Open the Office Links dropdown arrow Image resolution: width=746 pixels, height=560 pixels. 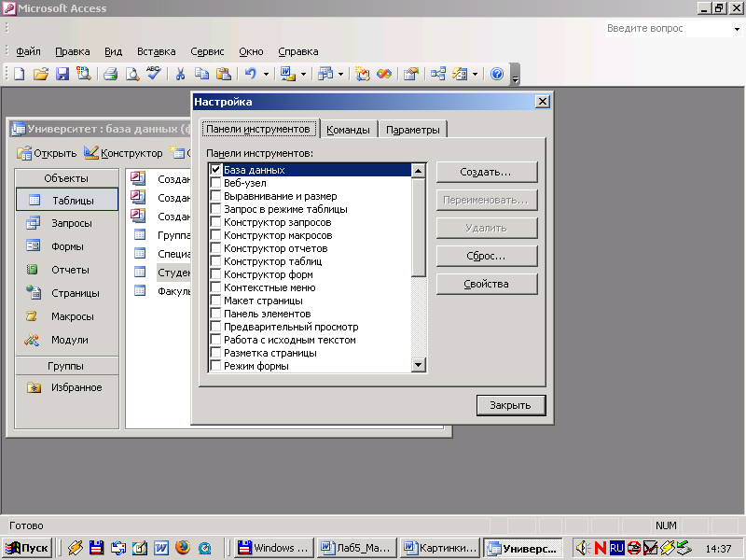(303, 74)
